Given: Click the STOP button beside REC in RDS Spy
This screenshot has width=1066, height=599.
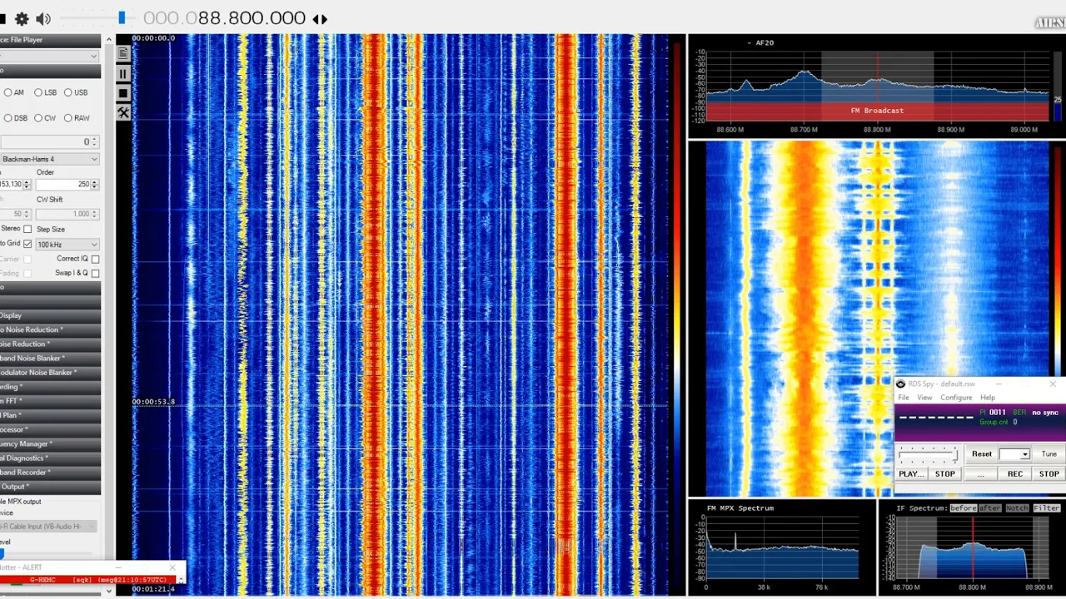Looking at the screenshot, I should (1049, 473).
